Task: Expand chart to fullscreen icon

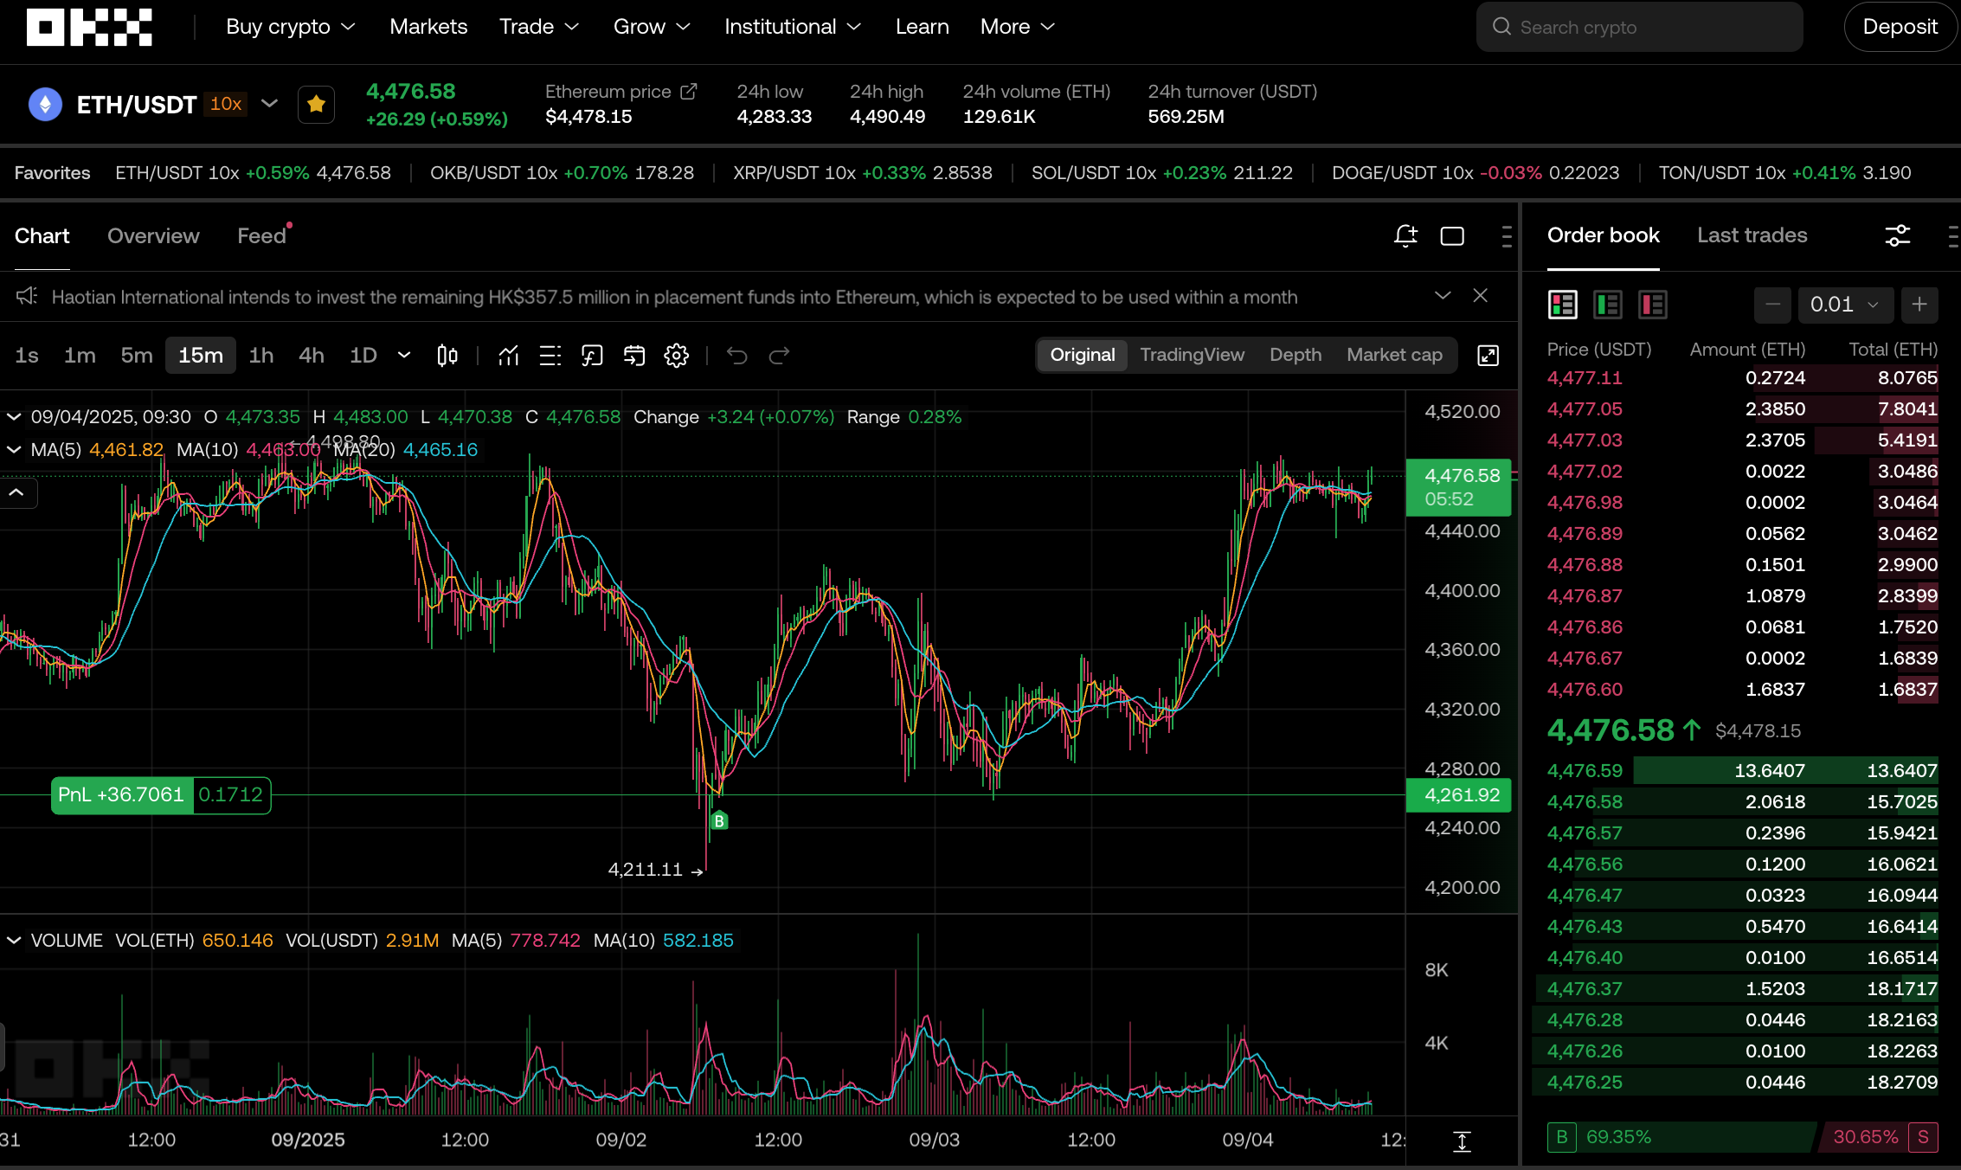Action: 1488,356
